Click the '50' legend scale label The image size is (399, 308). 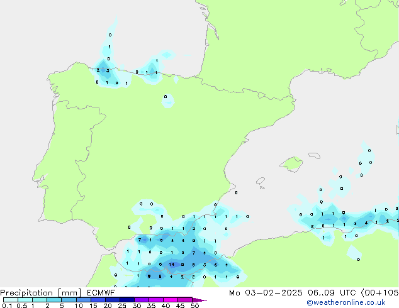click(194, 305)
